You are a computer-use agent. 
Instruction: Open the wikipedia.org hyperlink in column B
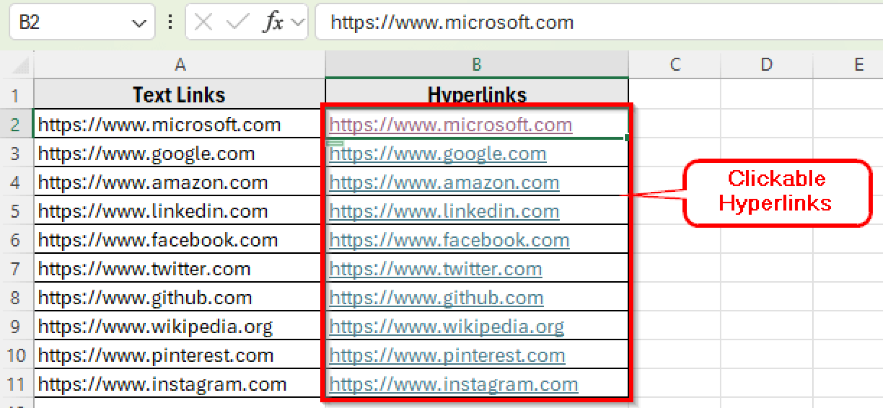point(446,326)
